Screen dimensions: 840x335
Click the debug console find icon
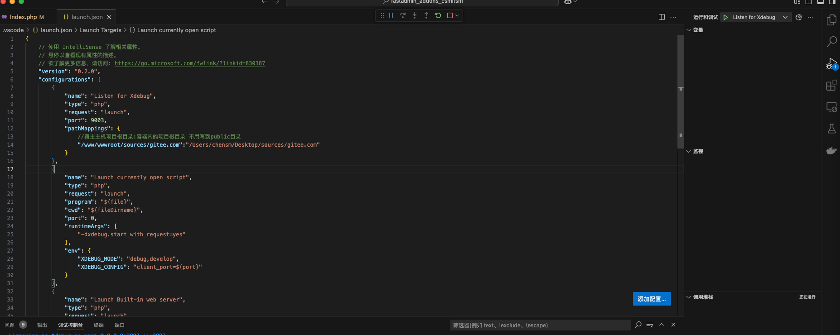tap(638, 325)
